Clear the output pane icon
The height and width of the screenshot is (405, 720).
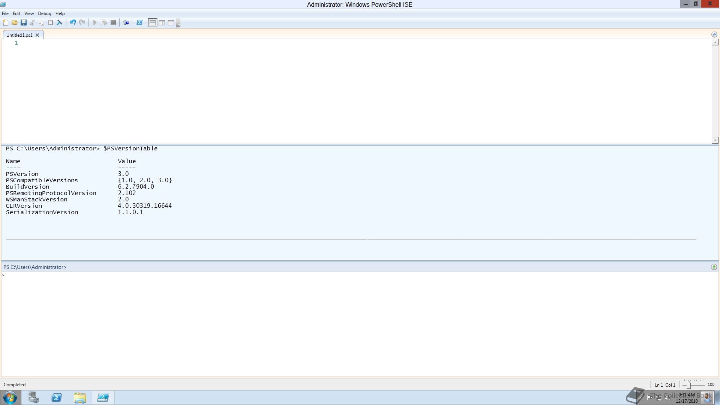[60, 23]
